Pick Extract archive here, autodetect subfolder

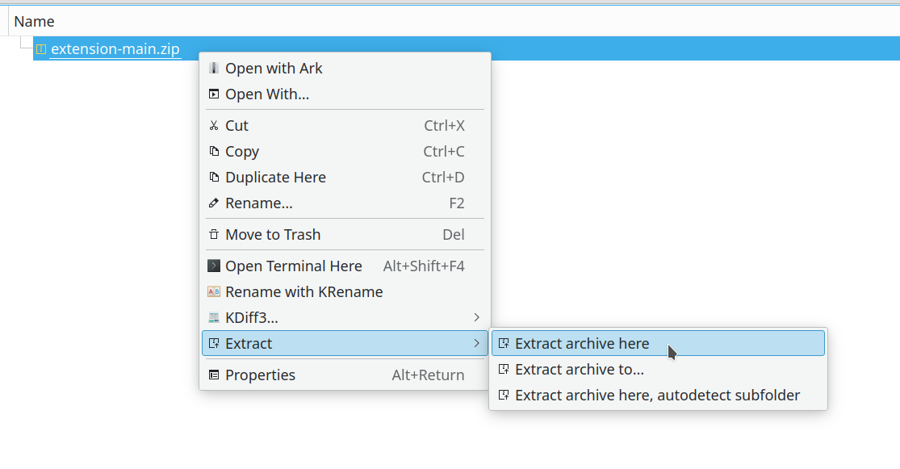tap(657, 396)
